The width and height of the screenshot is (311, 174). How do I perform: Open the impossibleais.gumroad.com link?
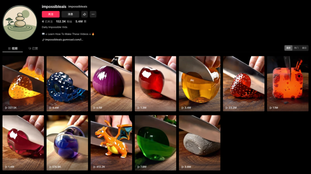tap(64, 40)
